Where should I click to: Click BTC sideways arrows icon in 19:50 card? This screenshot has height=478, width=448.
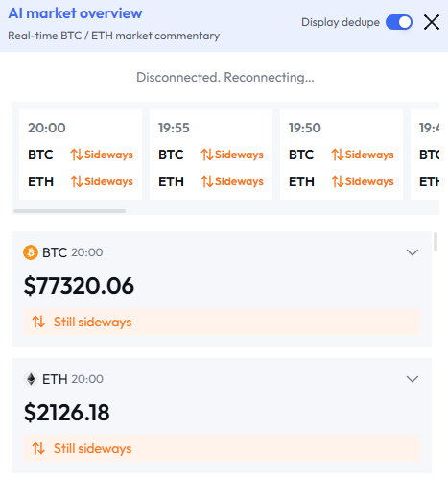(338, 155)
